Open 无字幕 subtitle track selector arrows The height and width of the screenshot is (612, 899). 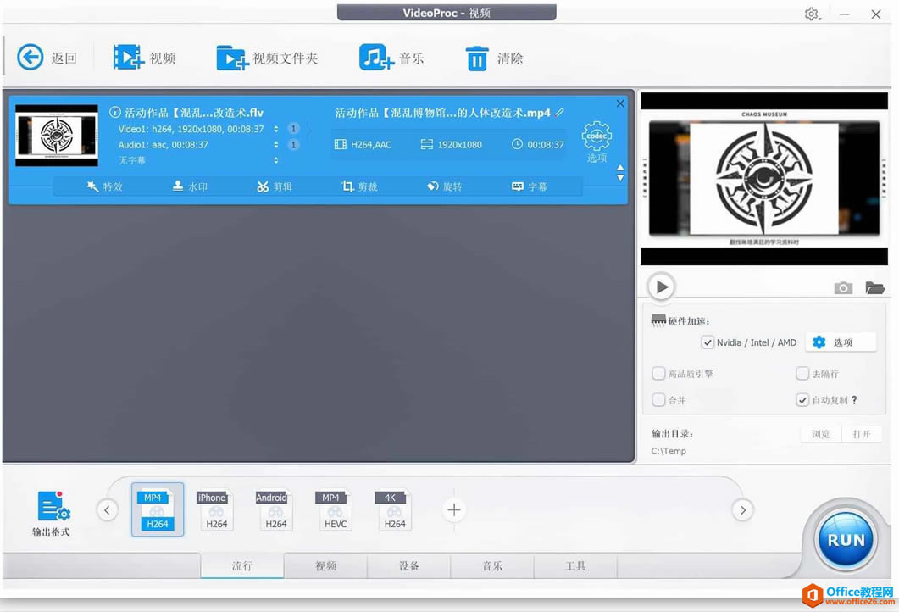[x=275, y=160]
